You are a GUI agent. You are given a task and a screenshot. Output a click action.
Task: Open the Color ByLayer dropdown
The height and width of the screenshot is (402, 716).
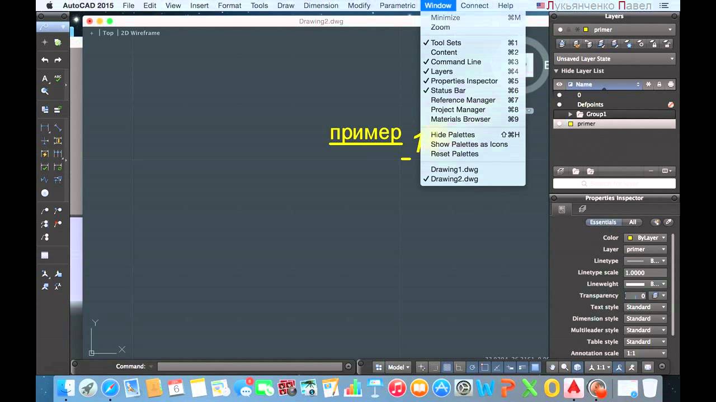[646, 238]
